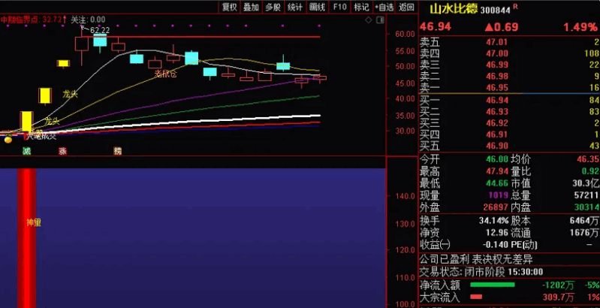Image resolution: width=600 pixels, height=308 pixels.
Task: Click the red 大宗流入 bar
Action: pos(475,297)
